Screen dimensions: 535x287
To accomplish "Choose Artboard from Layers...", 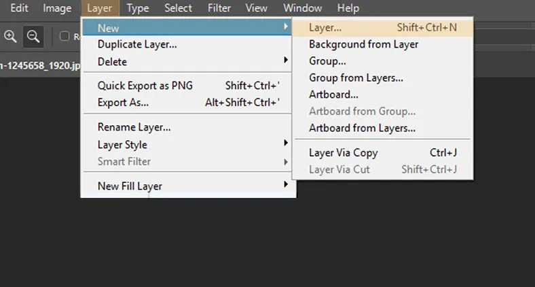I will pos(383,128).
